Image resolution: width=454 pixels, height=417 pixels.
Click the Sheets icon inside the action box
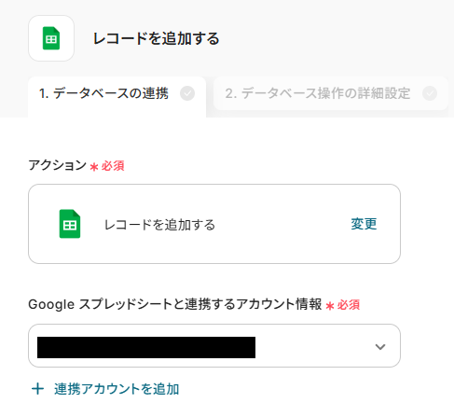point(70,224)
